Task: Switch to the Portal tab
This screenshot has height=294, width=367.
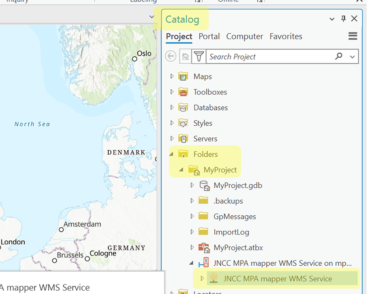Action: coord(209,36)
